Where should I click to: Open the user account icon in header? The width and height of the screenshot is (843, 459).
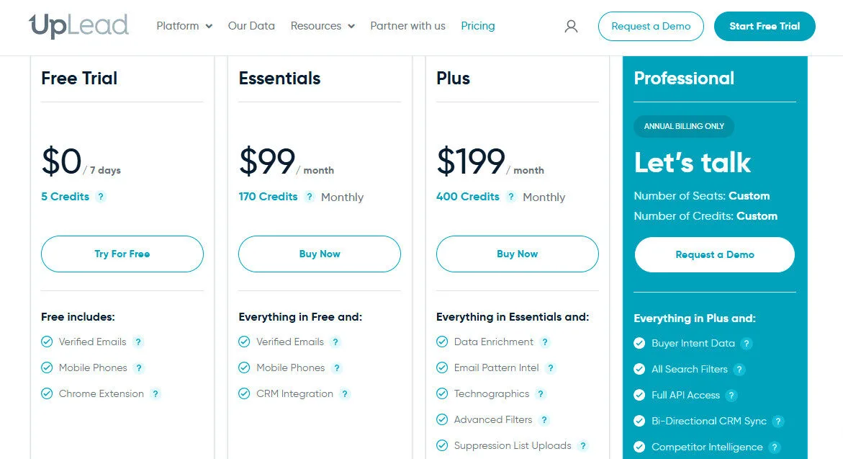pyautogui.click(x=571, y=26)
